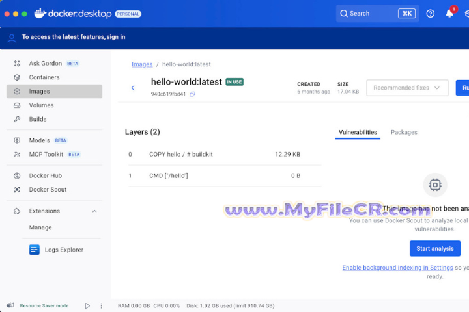The height and width of the screenshot is (312, 469).
Task: Click the SIZE 17.04 KB value
Action: tap(348, 92)
